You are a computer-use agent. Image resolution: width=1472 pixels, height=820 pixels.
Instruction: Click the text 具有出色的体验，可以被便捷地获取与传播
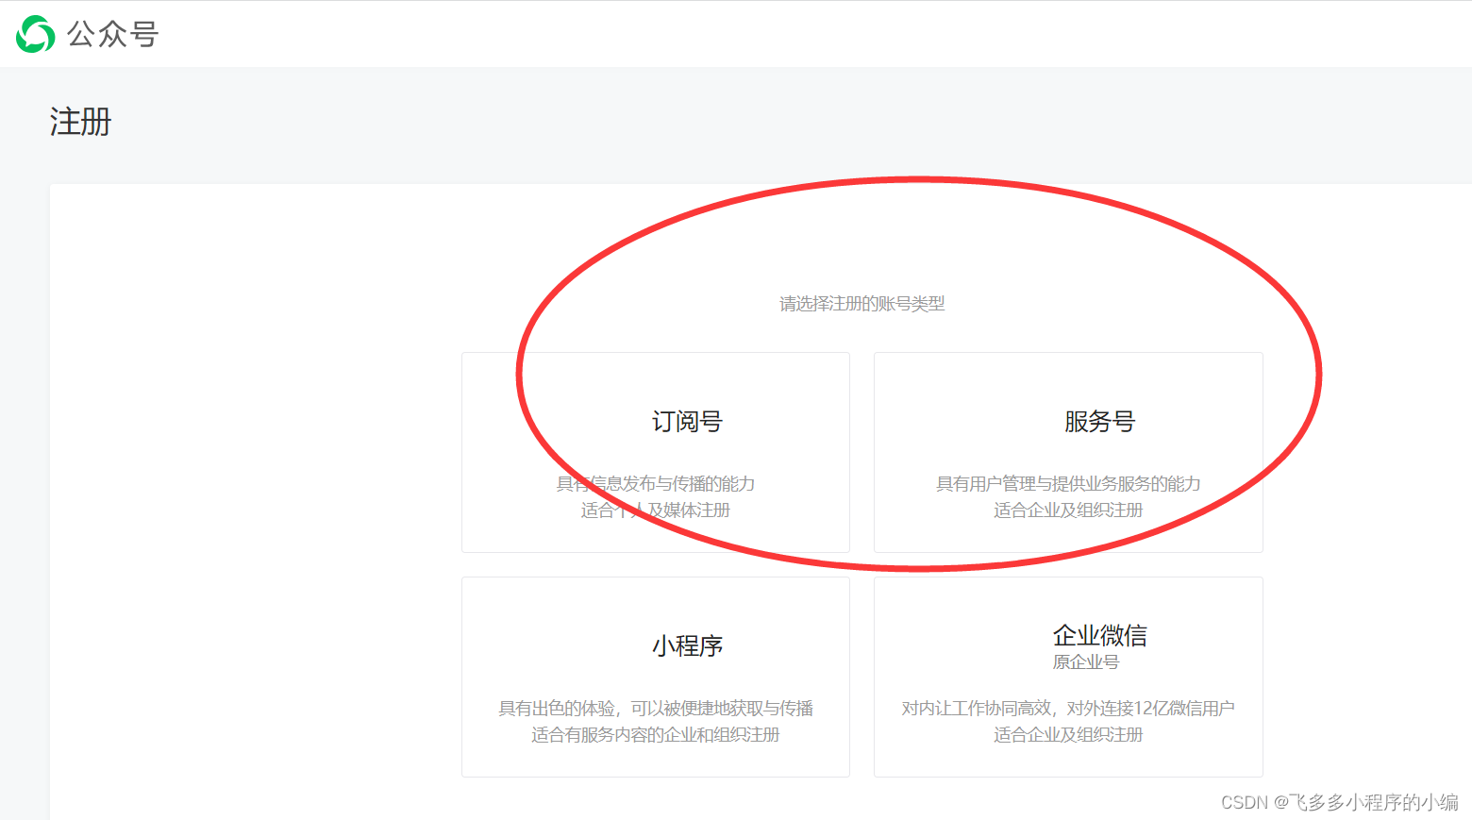coord(656,709)
